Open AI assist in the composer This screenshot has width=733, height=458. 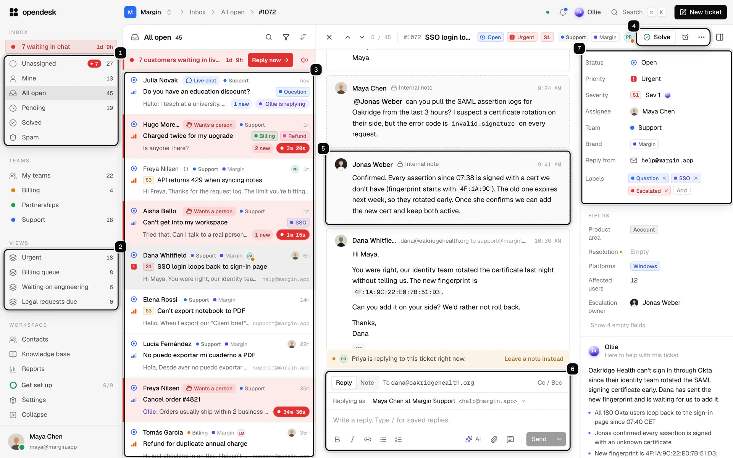coord(473,439)
